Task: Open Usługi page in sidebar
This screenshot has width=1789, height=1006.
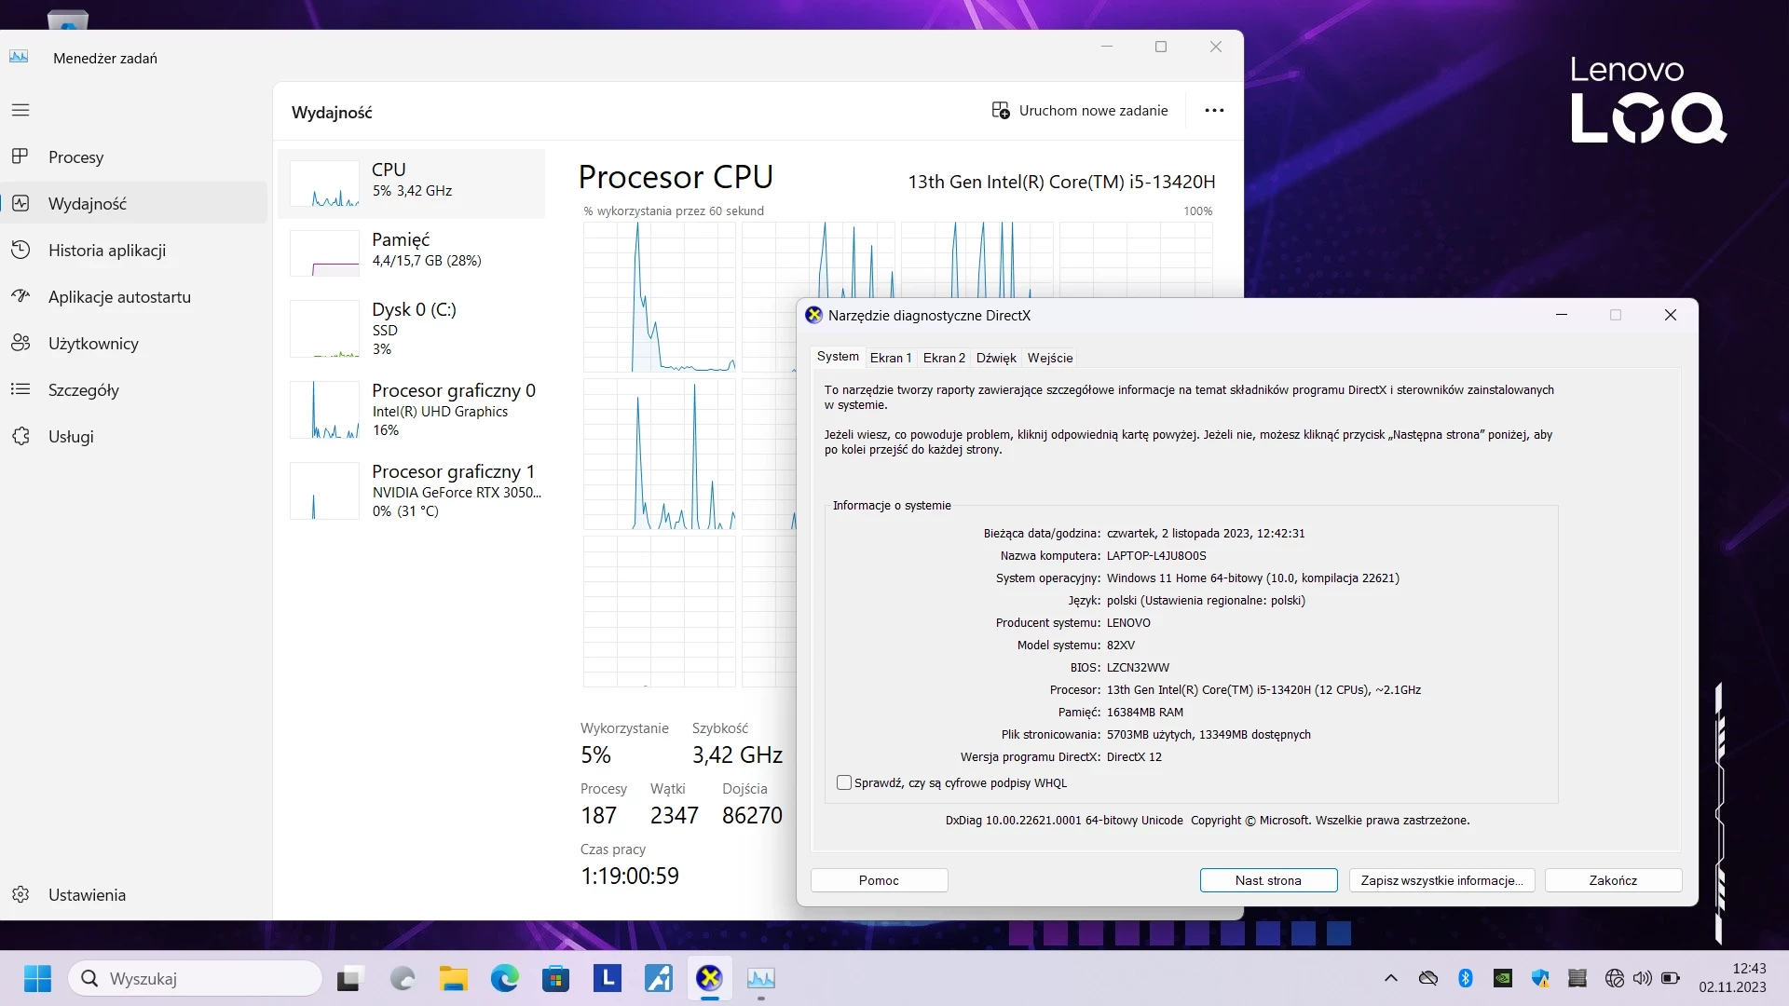Action: click(x=133, y=436)
